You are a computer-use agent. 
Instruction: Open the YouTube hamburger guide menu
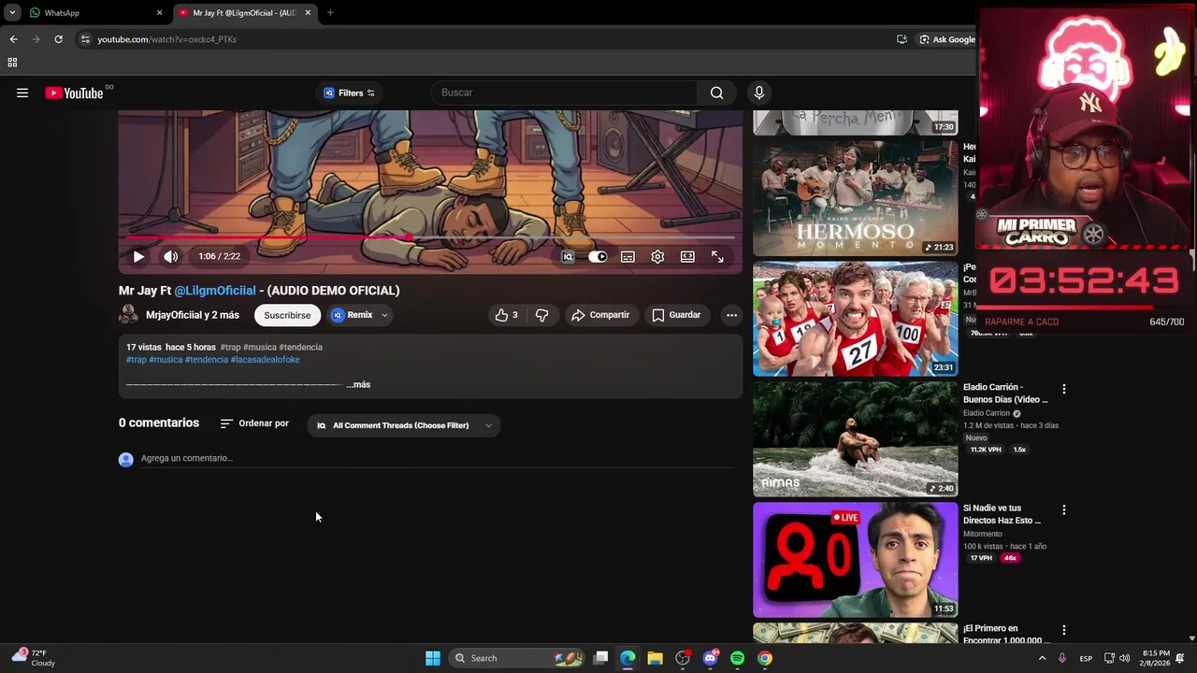click(x=22, y=93)
